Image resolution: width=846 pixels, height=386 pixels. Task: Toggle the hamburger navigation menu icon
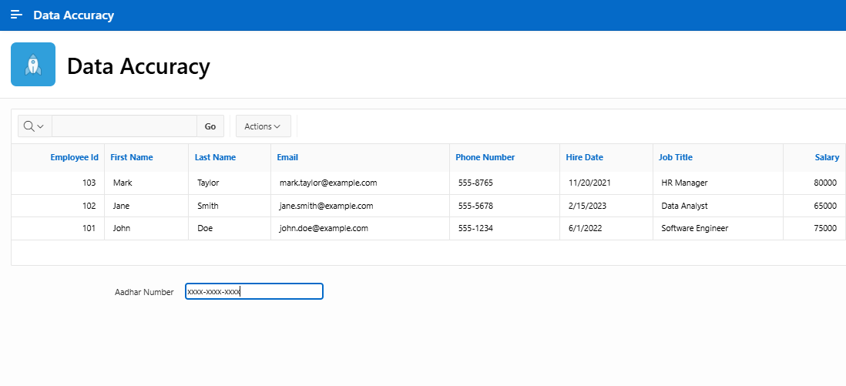pos(17,15)
